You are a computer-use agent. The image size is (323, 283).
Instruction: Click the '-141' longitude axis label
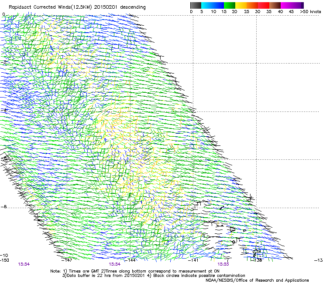tap(193, 260)
